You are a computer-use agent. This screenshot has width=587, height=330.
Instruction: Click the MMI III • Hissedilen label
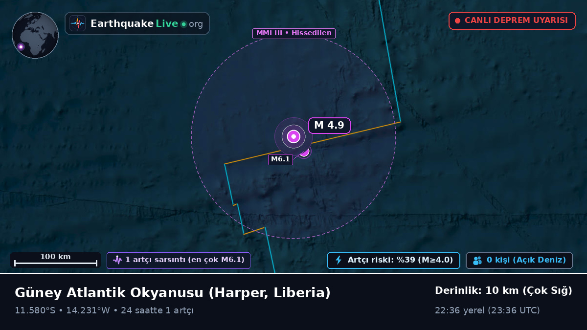pos(293,33)
